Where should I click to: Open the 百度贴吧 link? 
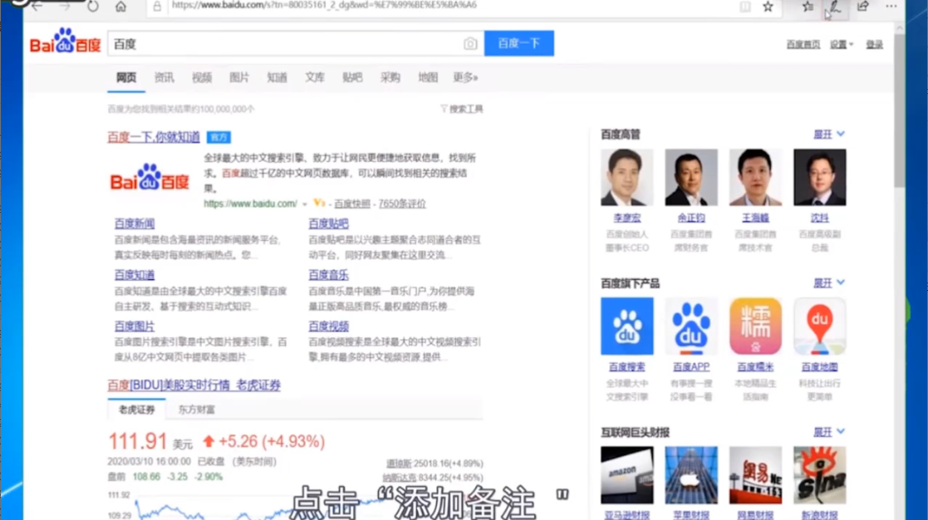(329, 224)
